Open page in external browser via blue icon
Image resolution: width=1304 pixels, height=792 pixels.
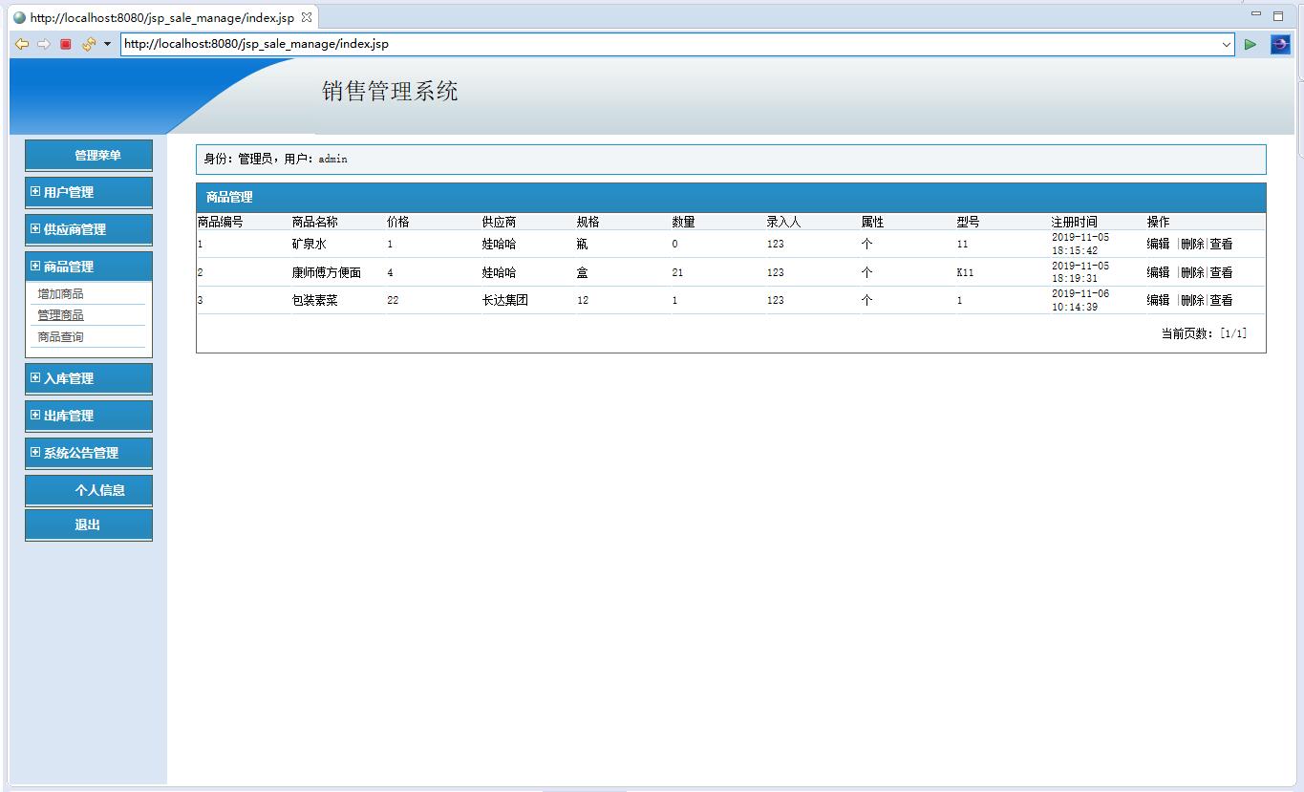coord(1280,44)
